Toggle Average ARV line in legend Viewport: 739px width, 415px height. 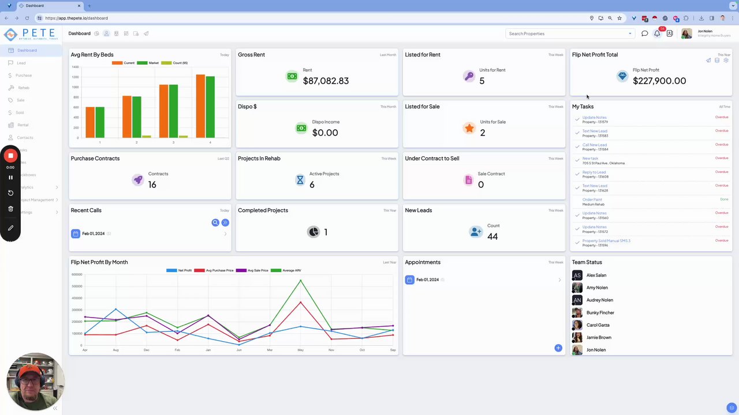(286, 270)
